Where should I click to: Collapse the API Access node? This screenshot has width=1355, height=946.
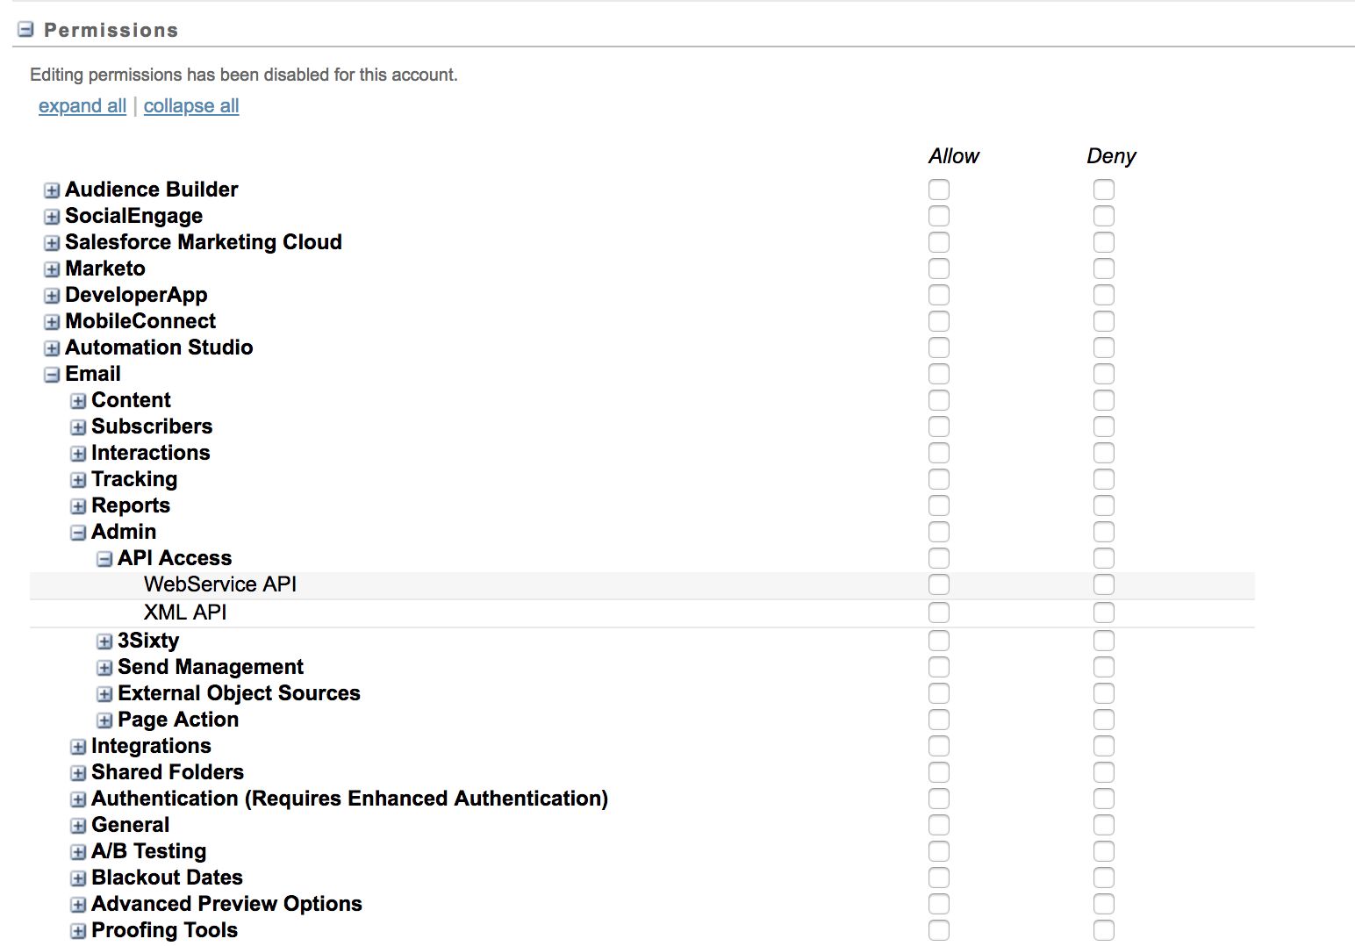tap(104, 559)
